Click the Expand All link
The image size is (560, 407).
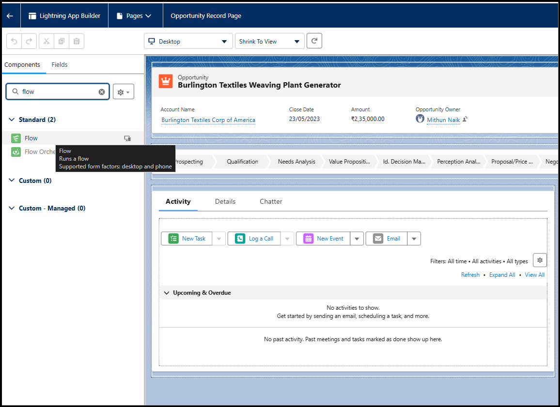point(502,275)
